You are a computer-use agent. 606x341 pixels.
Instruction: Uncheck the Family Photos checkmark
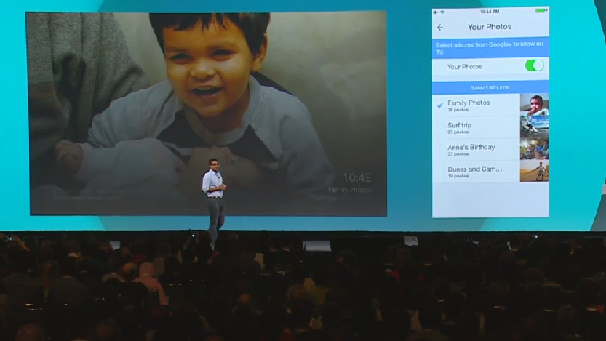(440, 105)
